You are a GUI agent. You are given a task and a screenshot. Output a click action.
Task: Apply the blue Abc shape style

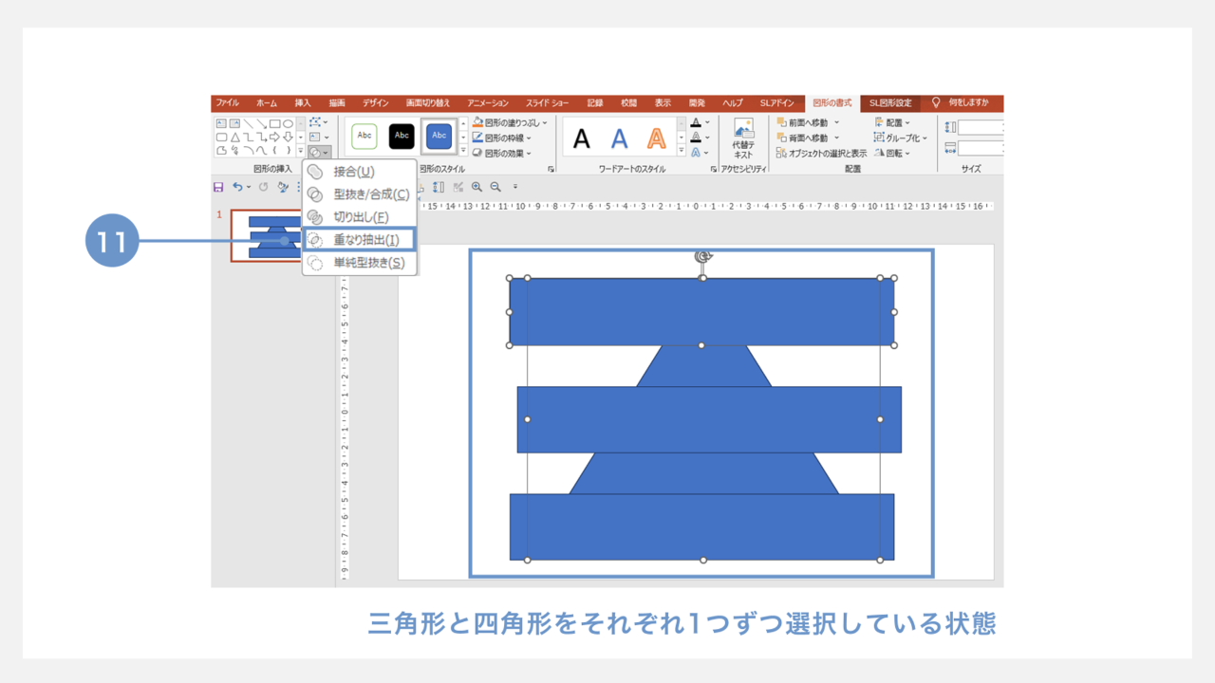coord(439,136)
